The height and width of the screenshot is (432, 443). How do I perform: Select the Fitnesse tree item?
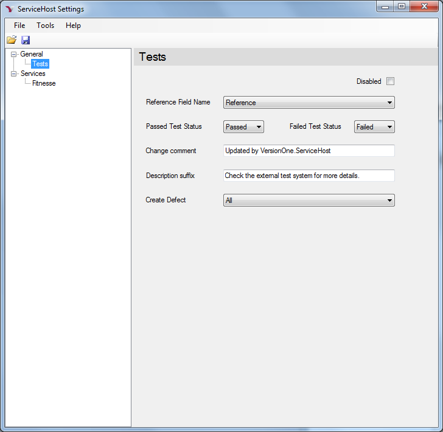(x=44, y=83)
